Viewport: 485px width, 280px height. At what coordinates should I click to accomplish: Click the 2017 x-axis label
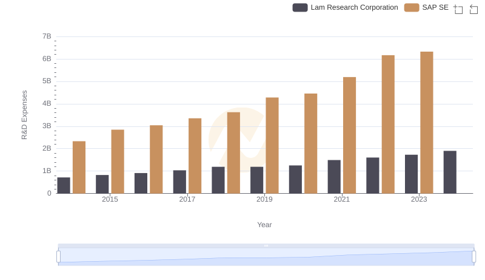tap(187, 199)
